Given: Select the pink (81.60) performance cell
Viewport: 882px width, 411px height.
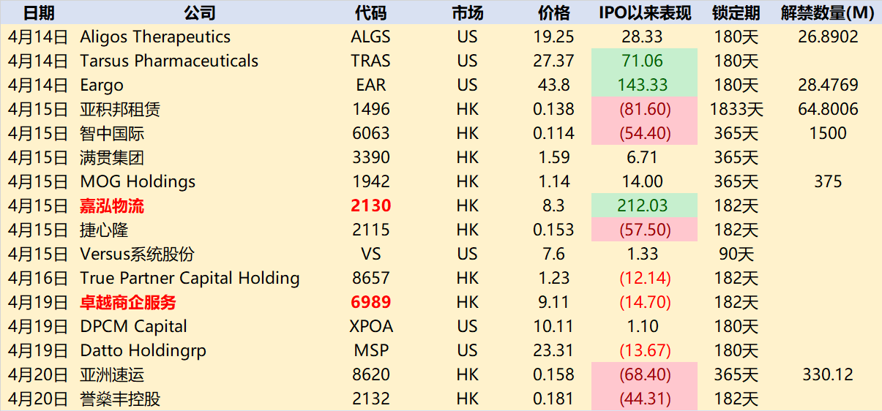Looking at the screenshot, I should [643, 110].
